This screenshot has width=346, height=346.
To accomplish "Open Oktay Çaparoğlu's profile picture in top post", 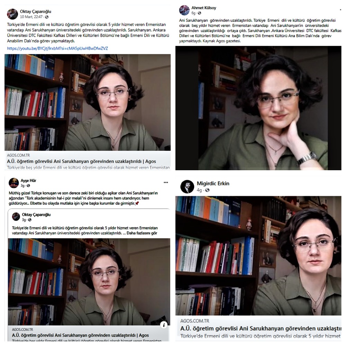I will tap(12, 14).
